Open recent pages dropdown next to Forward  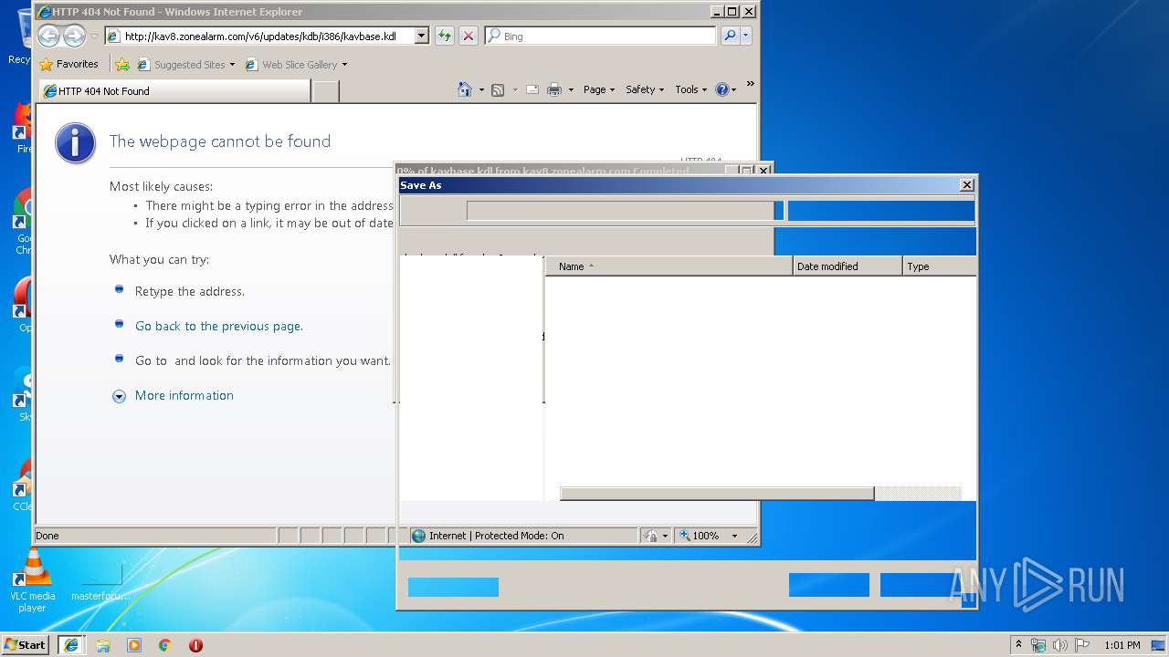coord(94,36)
